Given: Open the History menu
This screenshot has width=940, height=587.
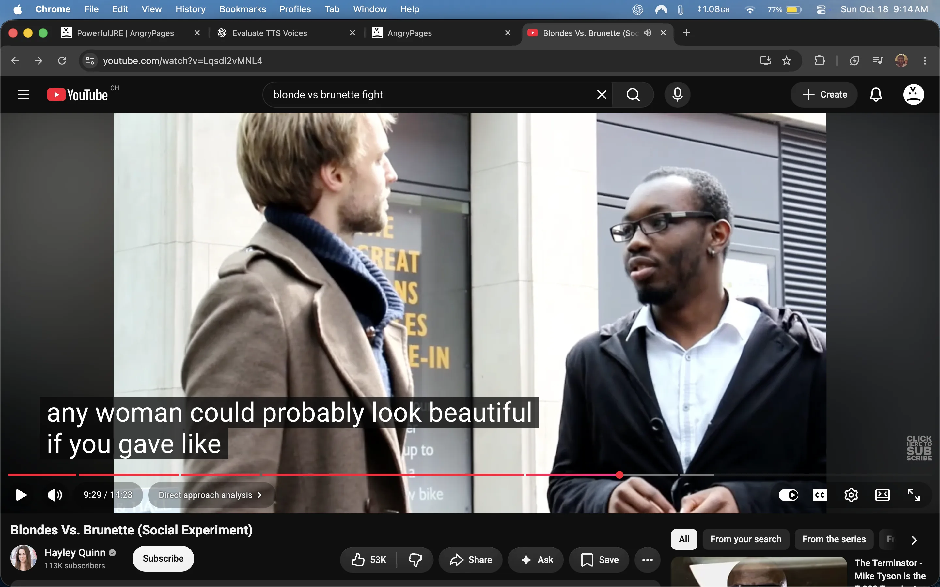Looking at the screenshot, I should (x=190, y=9).
